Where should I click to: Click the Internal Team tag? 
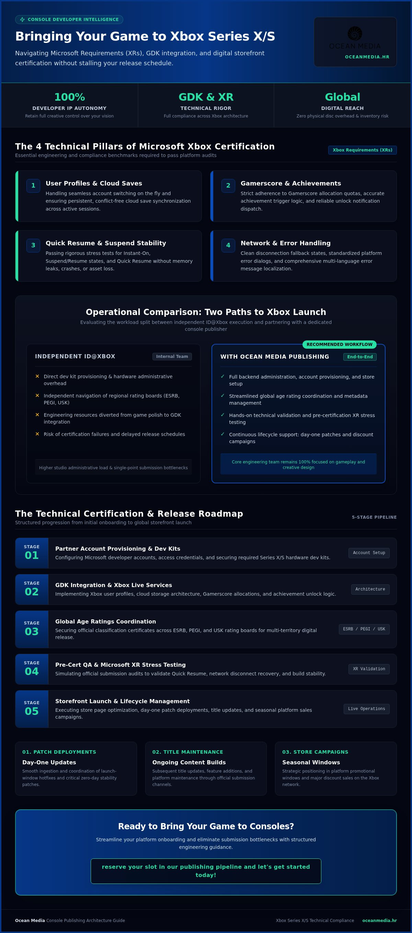coord(172,356)
